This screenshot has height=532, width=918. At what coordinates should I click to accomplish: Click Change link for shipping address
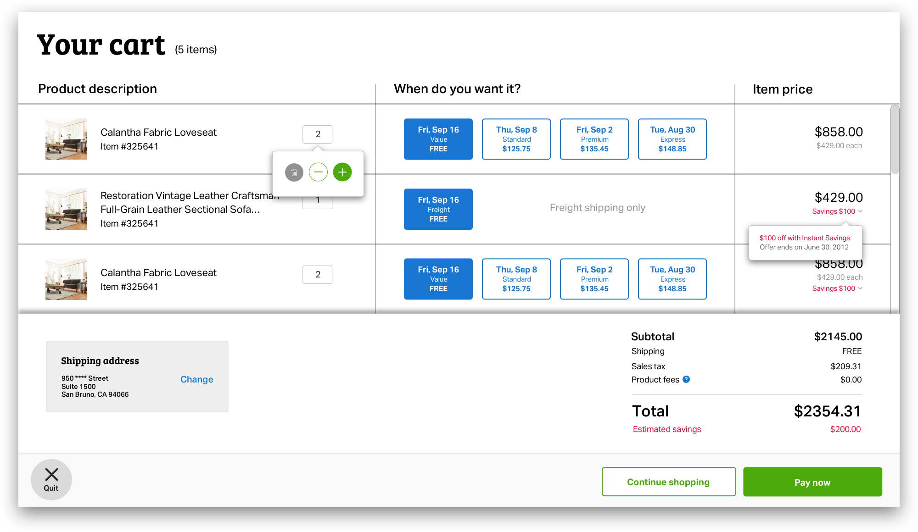(196, 379)
